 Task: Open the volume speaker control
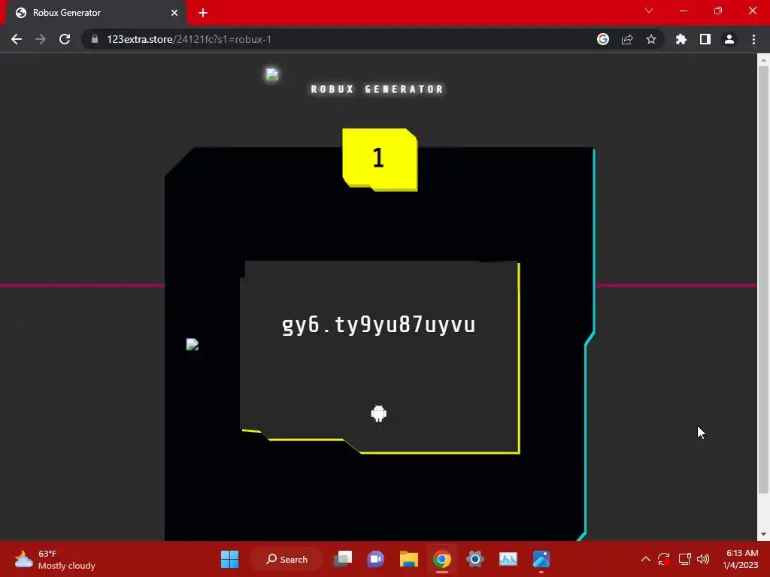coord(703,559)
